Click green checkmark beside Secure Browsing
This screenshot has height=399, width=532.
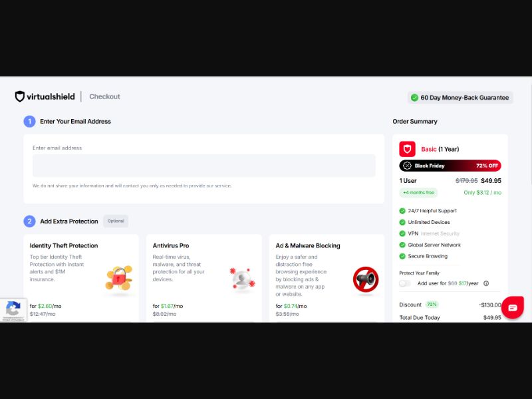[402, 256]
